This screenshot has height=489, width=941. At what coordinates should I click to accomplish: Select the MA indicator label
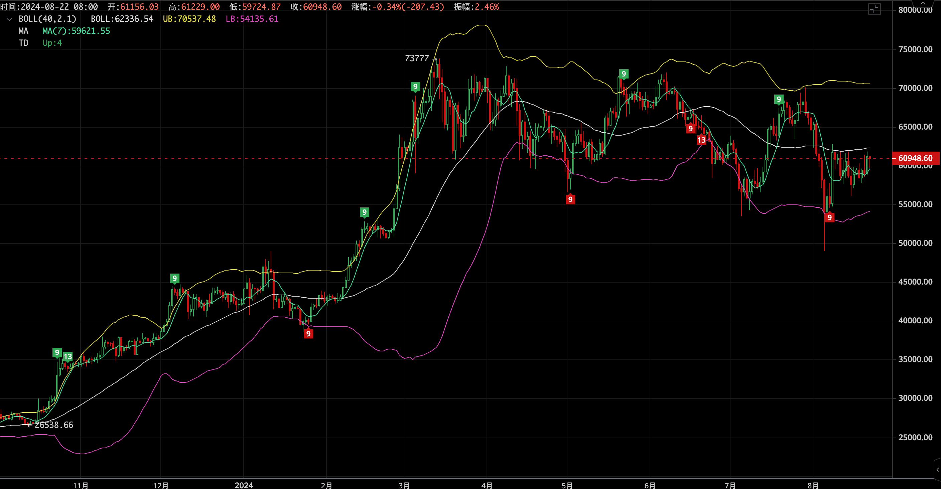coord(23,31)
